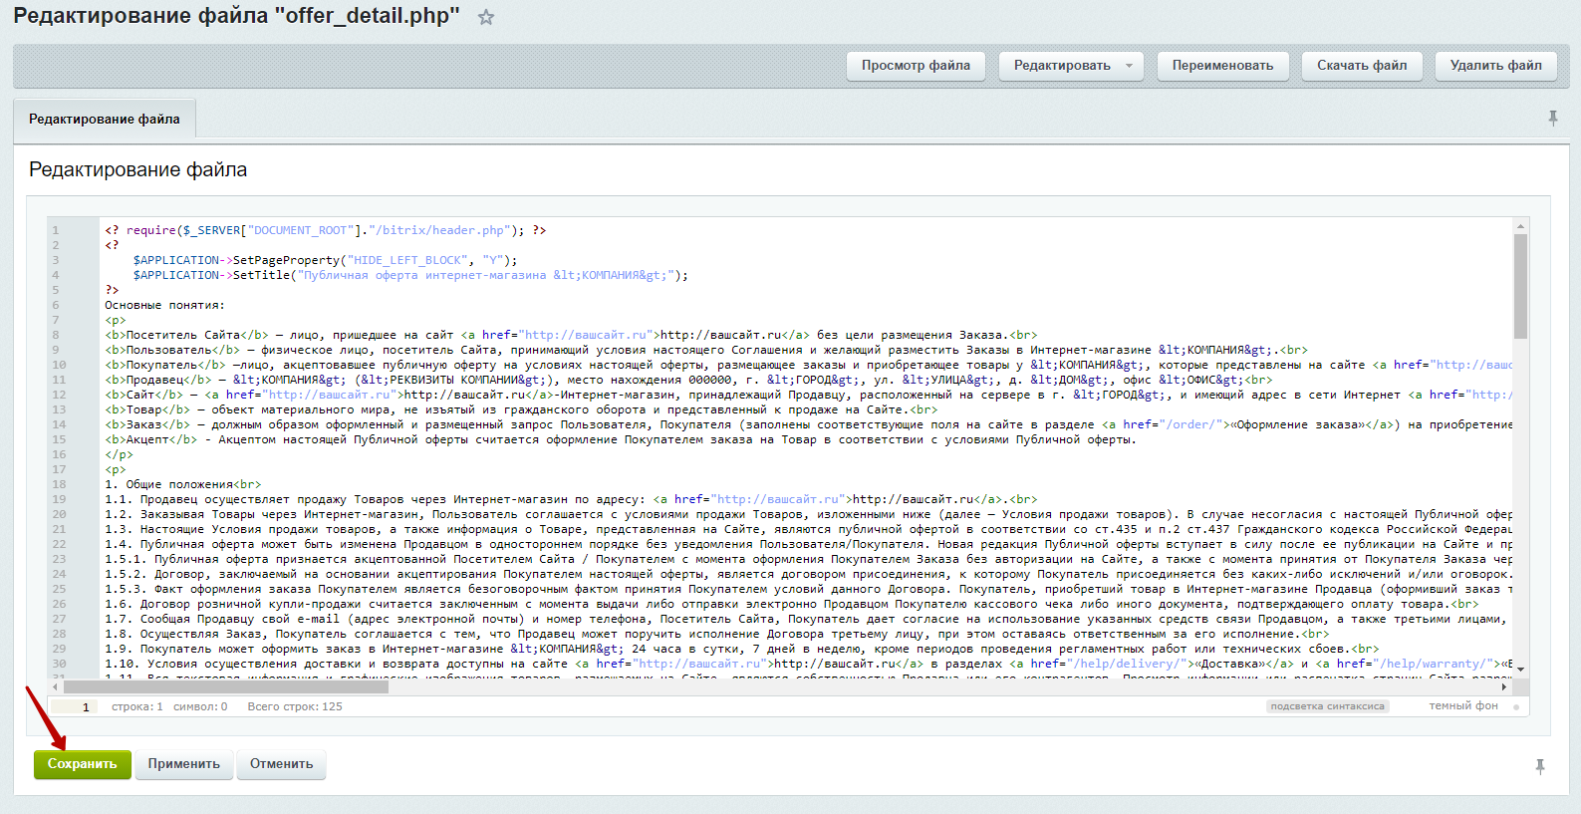Click the vertical scrollbar thumb of editor

coord(1520,287)
